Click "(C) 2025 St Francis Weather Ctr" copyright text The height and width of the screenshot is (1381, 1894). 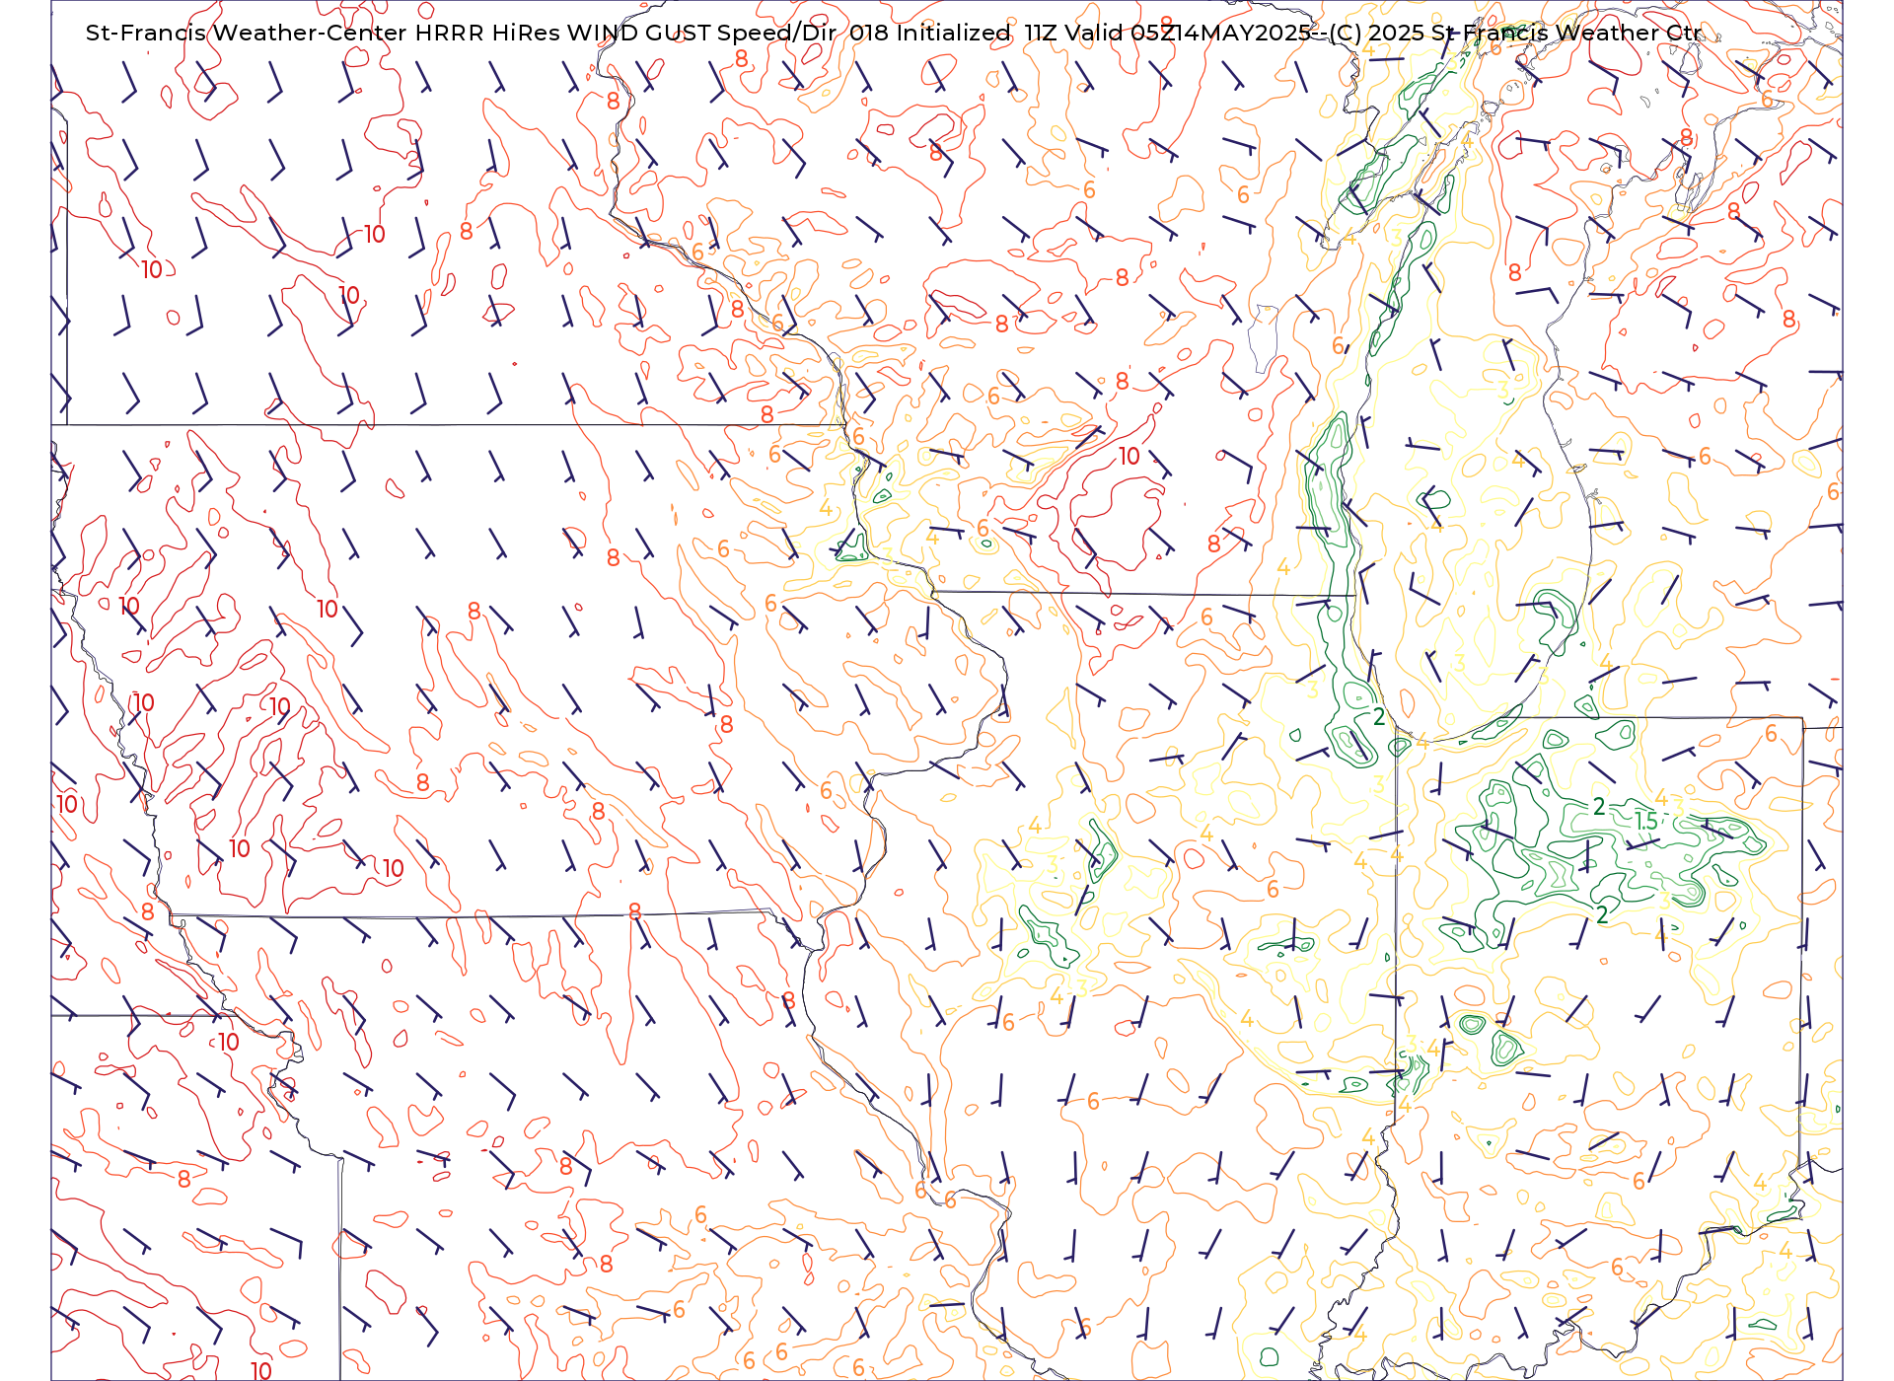(x=1515, y=33)
